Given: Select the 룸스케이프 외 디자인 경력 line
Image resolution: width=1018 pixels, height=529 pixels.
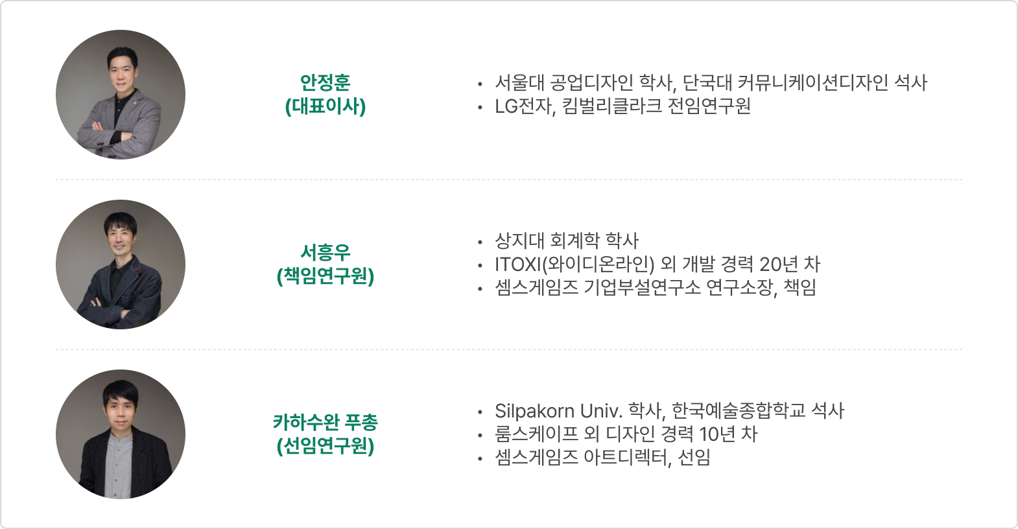Looking at the screenshot, I should tap(626, 434).
